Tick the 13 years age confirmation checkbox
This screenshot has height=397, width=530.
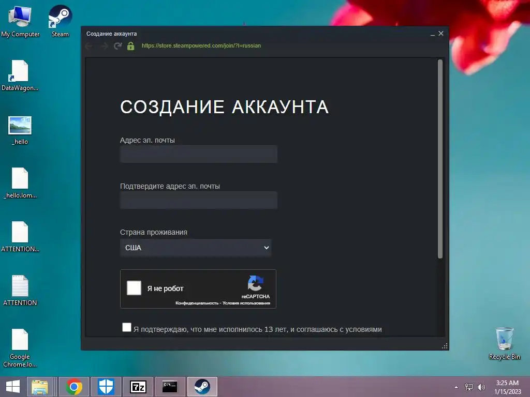coord(126,327)
